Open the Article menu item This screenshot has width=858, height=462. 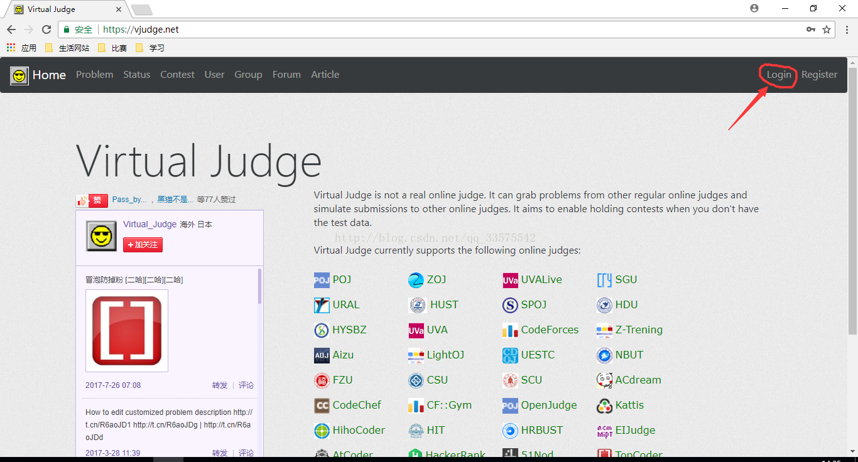click(x=325, y=74)
